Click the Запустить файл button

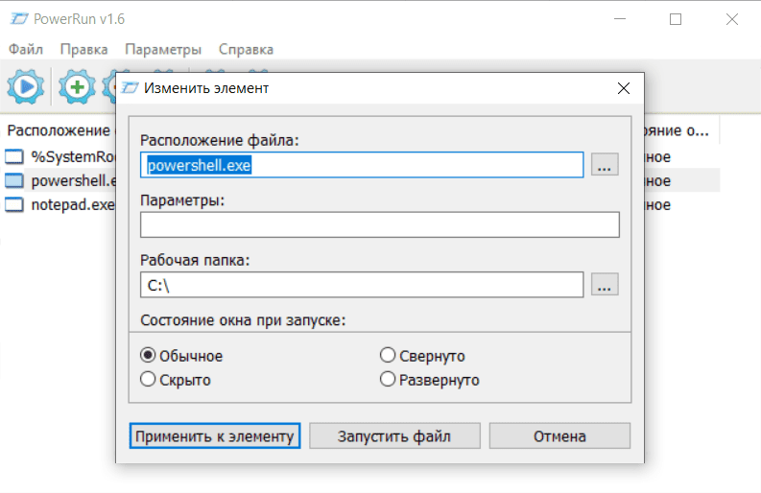pyautogui.click(x=394, y=436)
